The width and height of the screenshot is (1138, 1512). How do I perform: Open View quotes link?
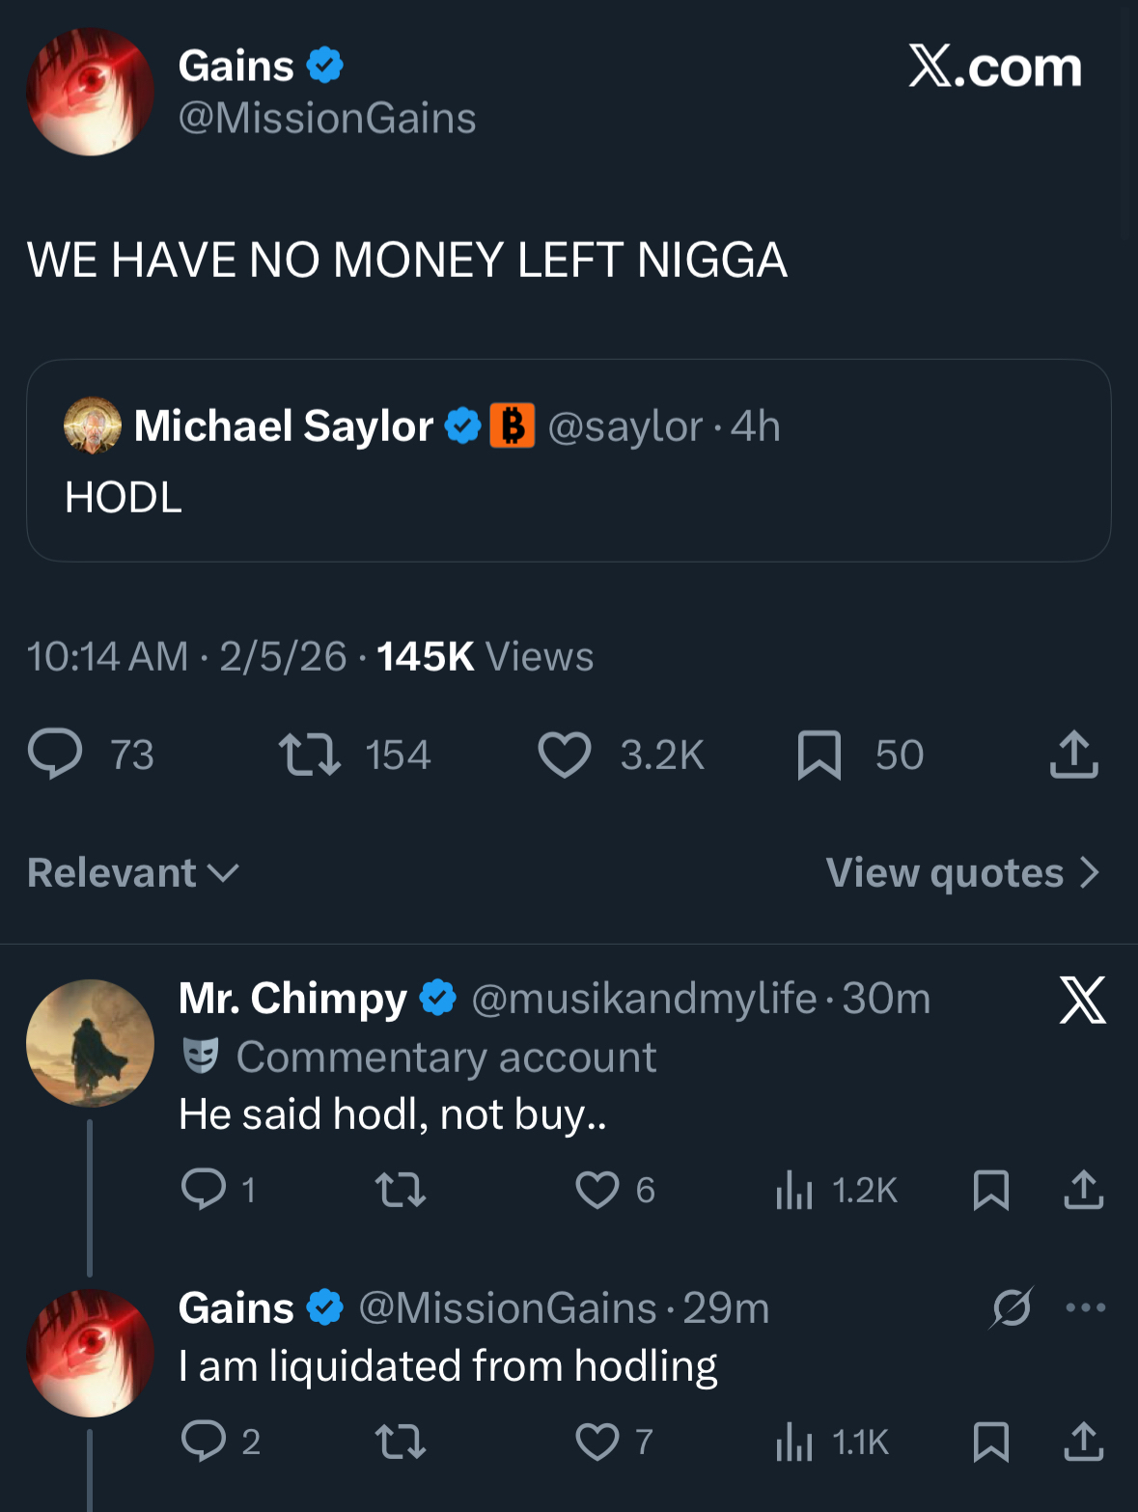coord(962,873)
